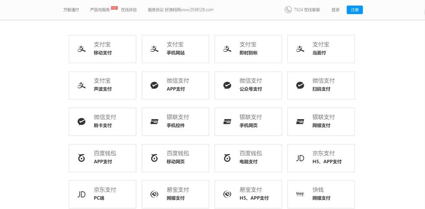Select the 支付宝 手机网站 text
Screen dimensions: 425x209
(x=176, y=48)
